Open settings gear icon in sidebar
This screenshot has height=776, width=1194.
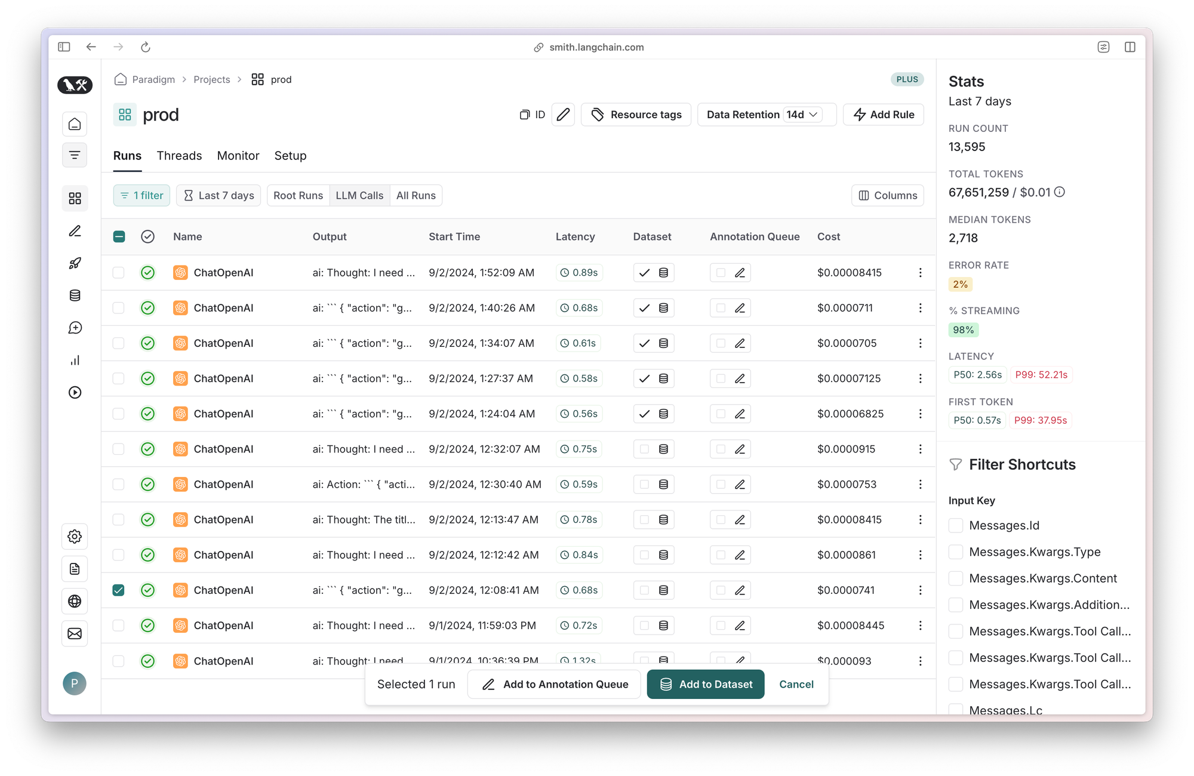point(75,537)
